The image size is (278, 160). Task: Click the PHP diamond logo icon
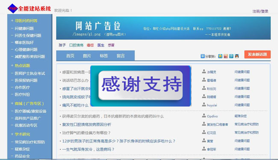click(12, 8)
